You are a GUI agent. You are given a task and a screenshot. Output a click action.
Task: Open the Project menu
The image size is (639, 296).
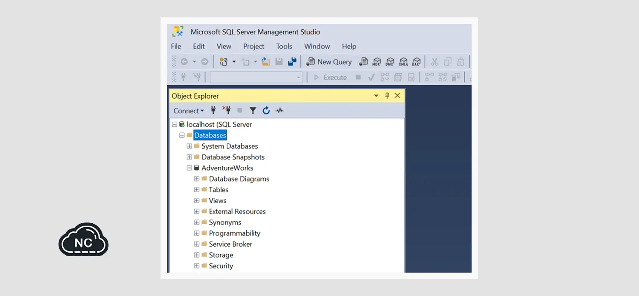(253, 46)
